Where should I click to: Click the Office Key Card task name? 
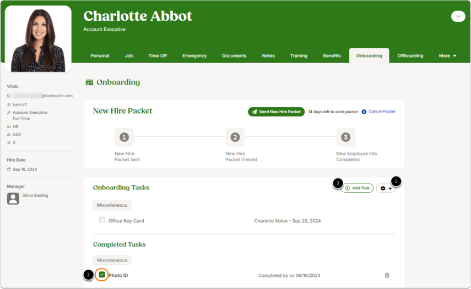coord(126,221)
